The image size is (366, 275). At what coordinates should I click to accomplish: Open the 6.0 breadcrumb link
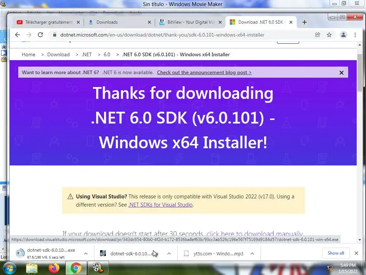[107, 54]
